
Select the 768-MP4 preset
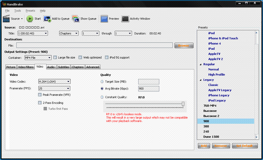[x=210, y=106]
